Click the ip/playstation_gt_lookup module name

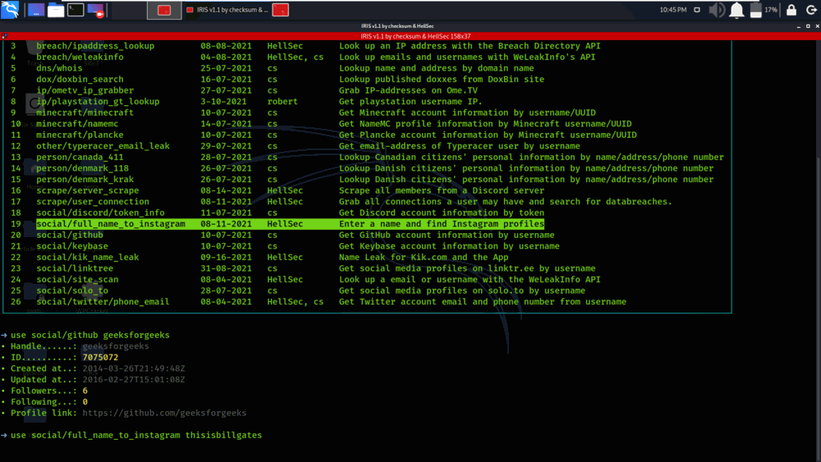pos(98,102)
